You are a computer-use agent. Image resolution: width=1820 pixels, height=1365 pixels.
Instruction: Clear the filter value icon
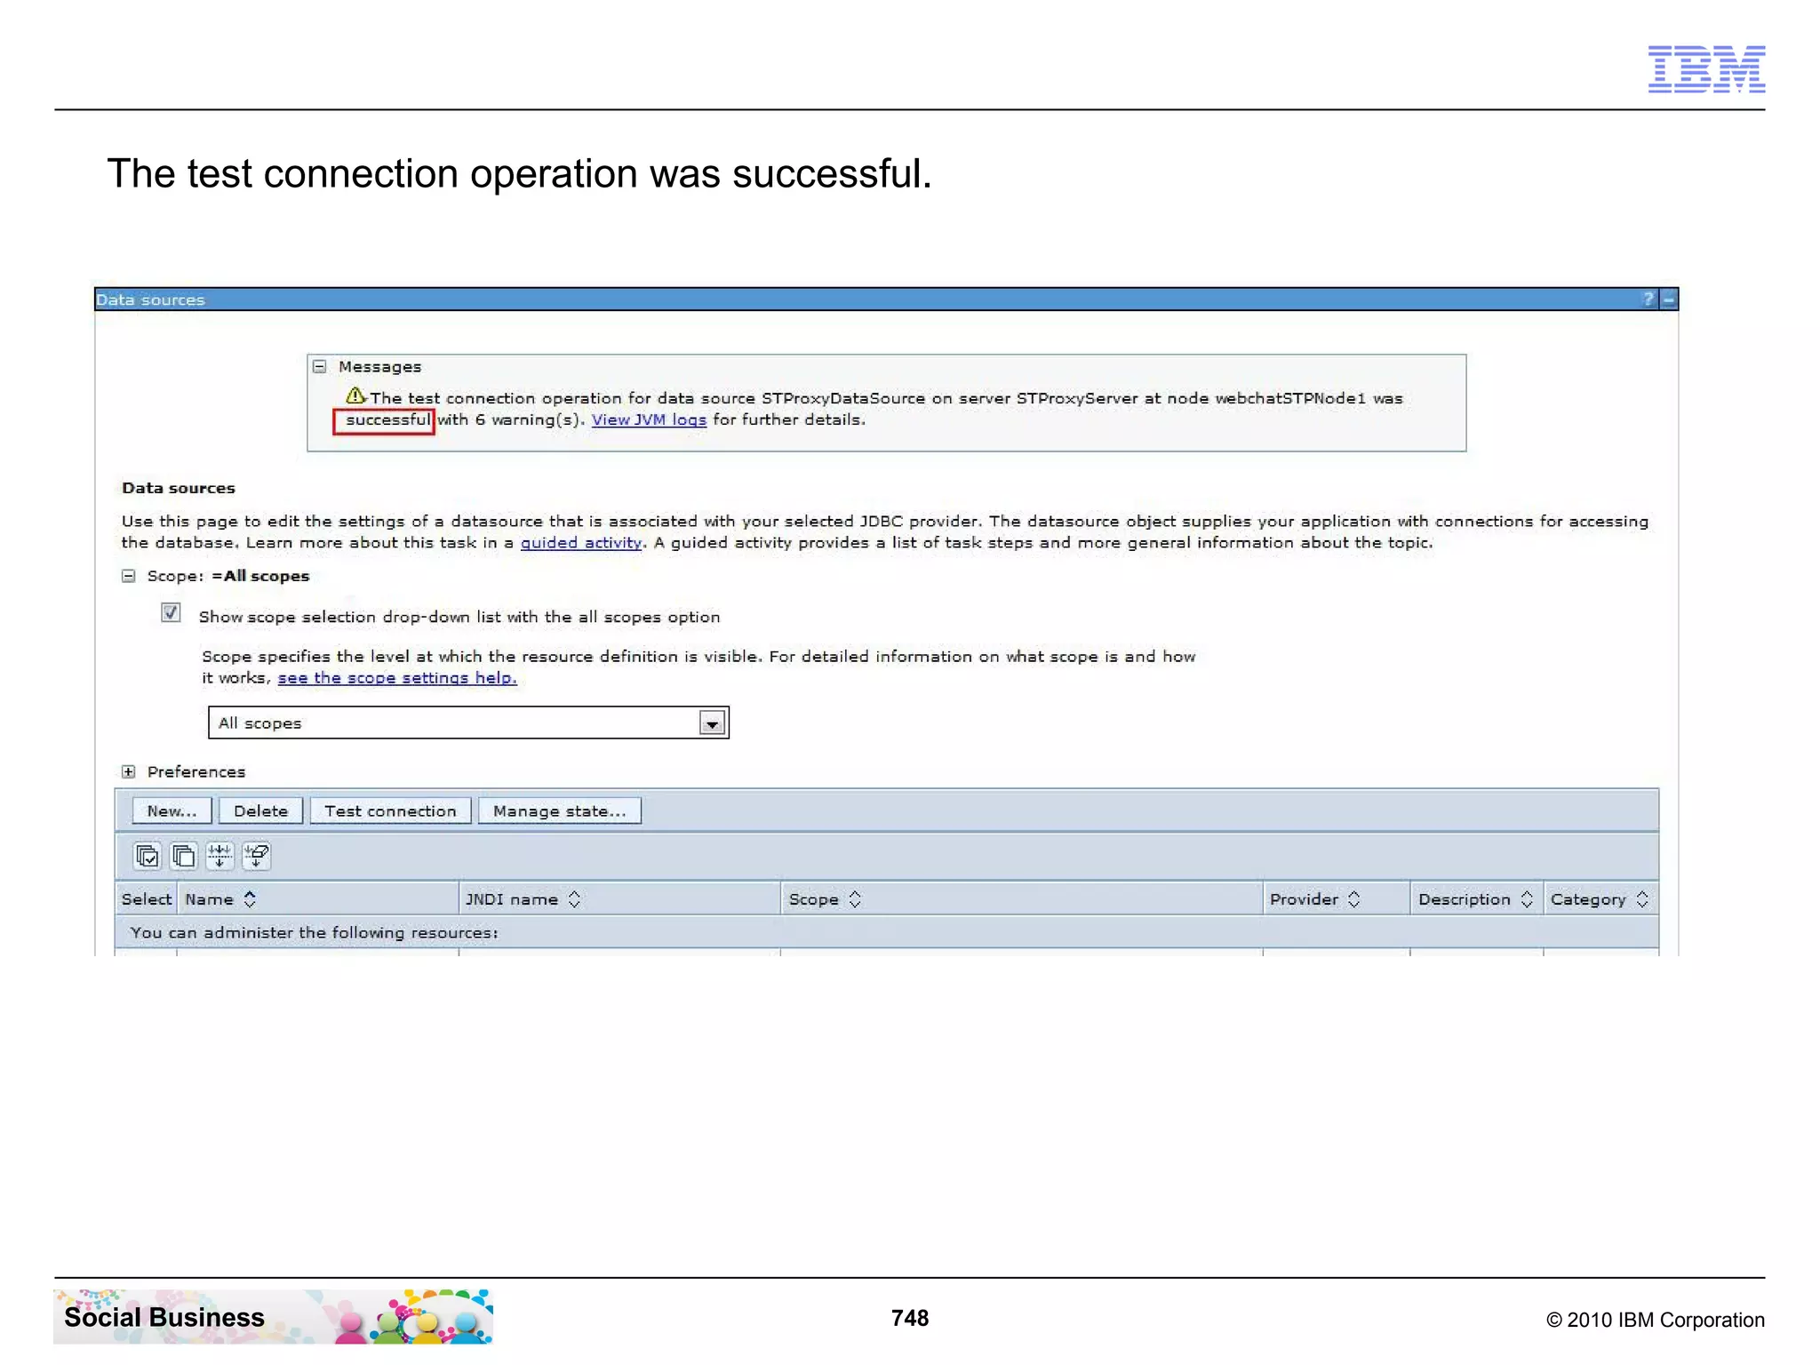coord(256,856)
